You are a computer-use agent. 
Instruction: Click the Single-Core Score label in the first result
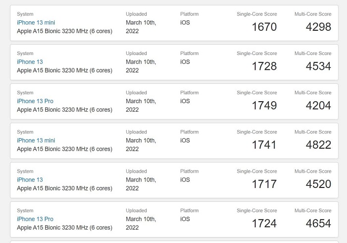[257, 14]
